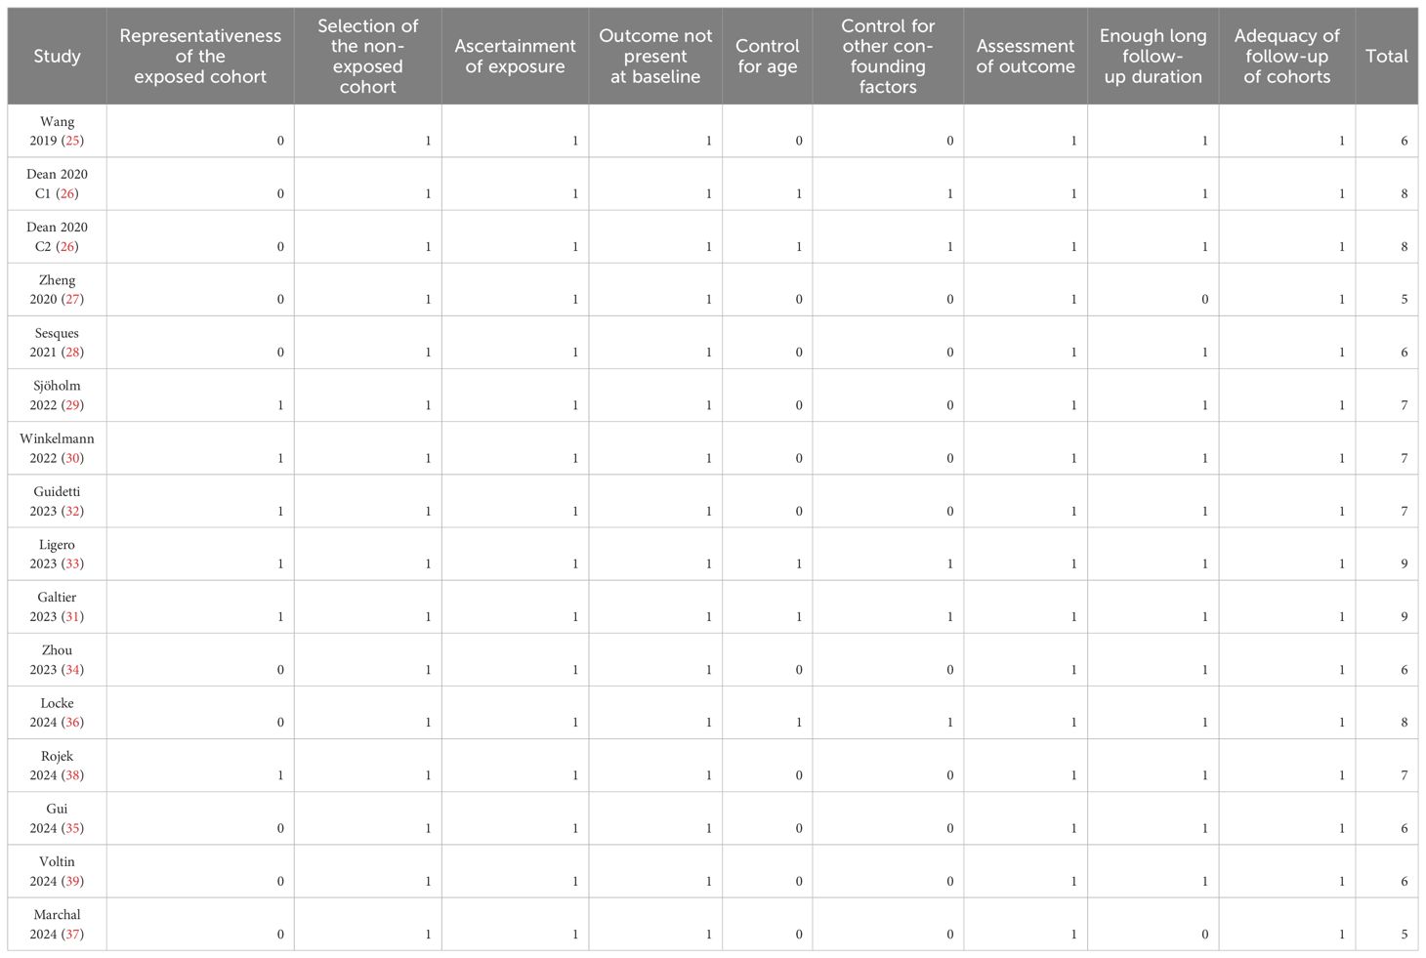Select the 'Control for age' header

[767, 56]
